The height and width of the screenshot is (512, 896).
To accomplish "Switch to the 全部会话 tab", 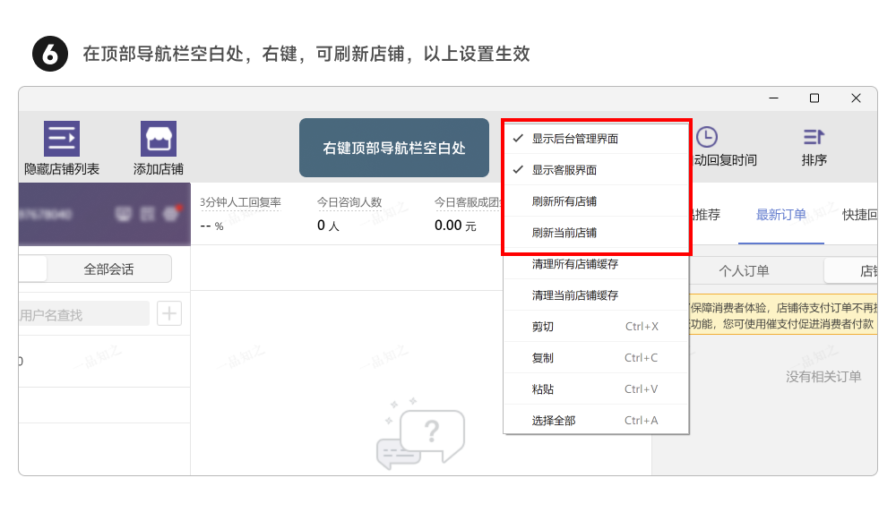I will (108, 269).
